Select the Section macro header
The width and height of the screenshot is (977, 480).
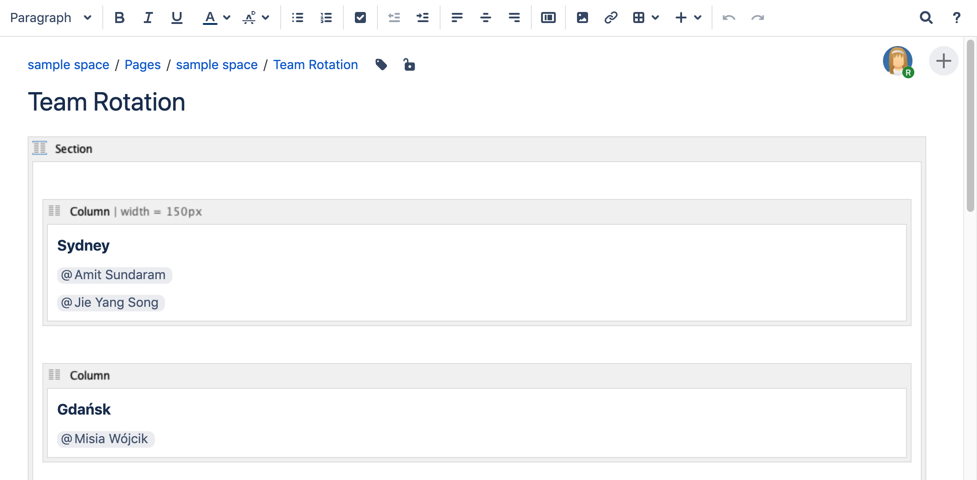pyautogui.click(x=74, y=149)
